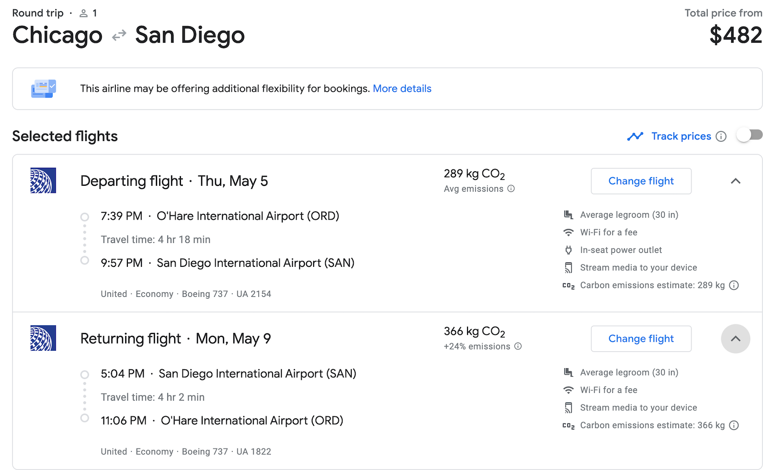Click the Track prices chart line icon
This screenshot has height=470, width=772.
635,136
